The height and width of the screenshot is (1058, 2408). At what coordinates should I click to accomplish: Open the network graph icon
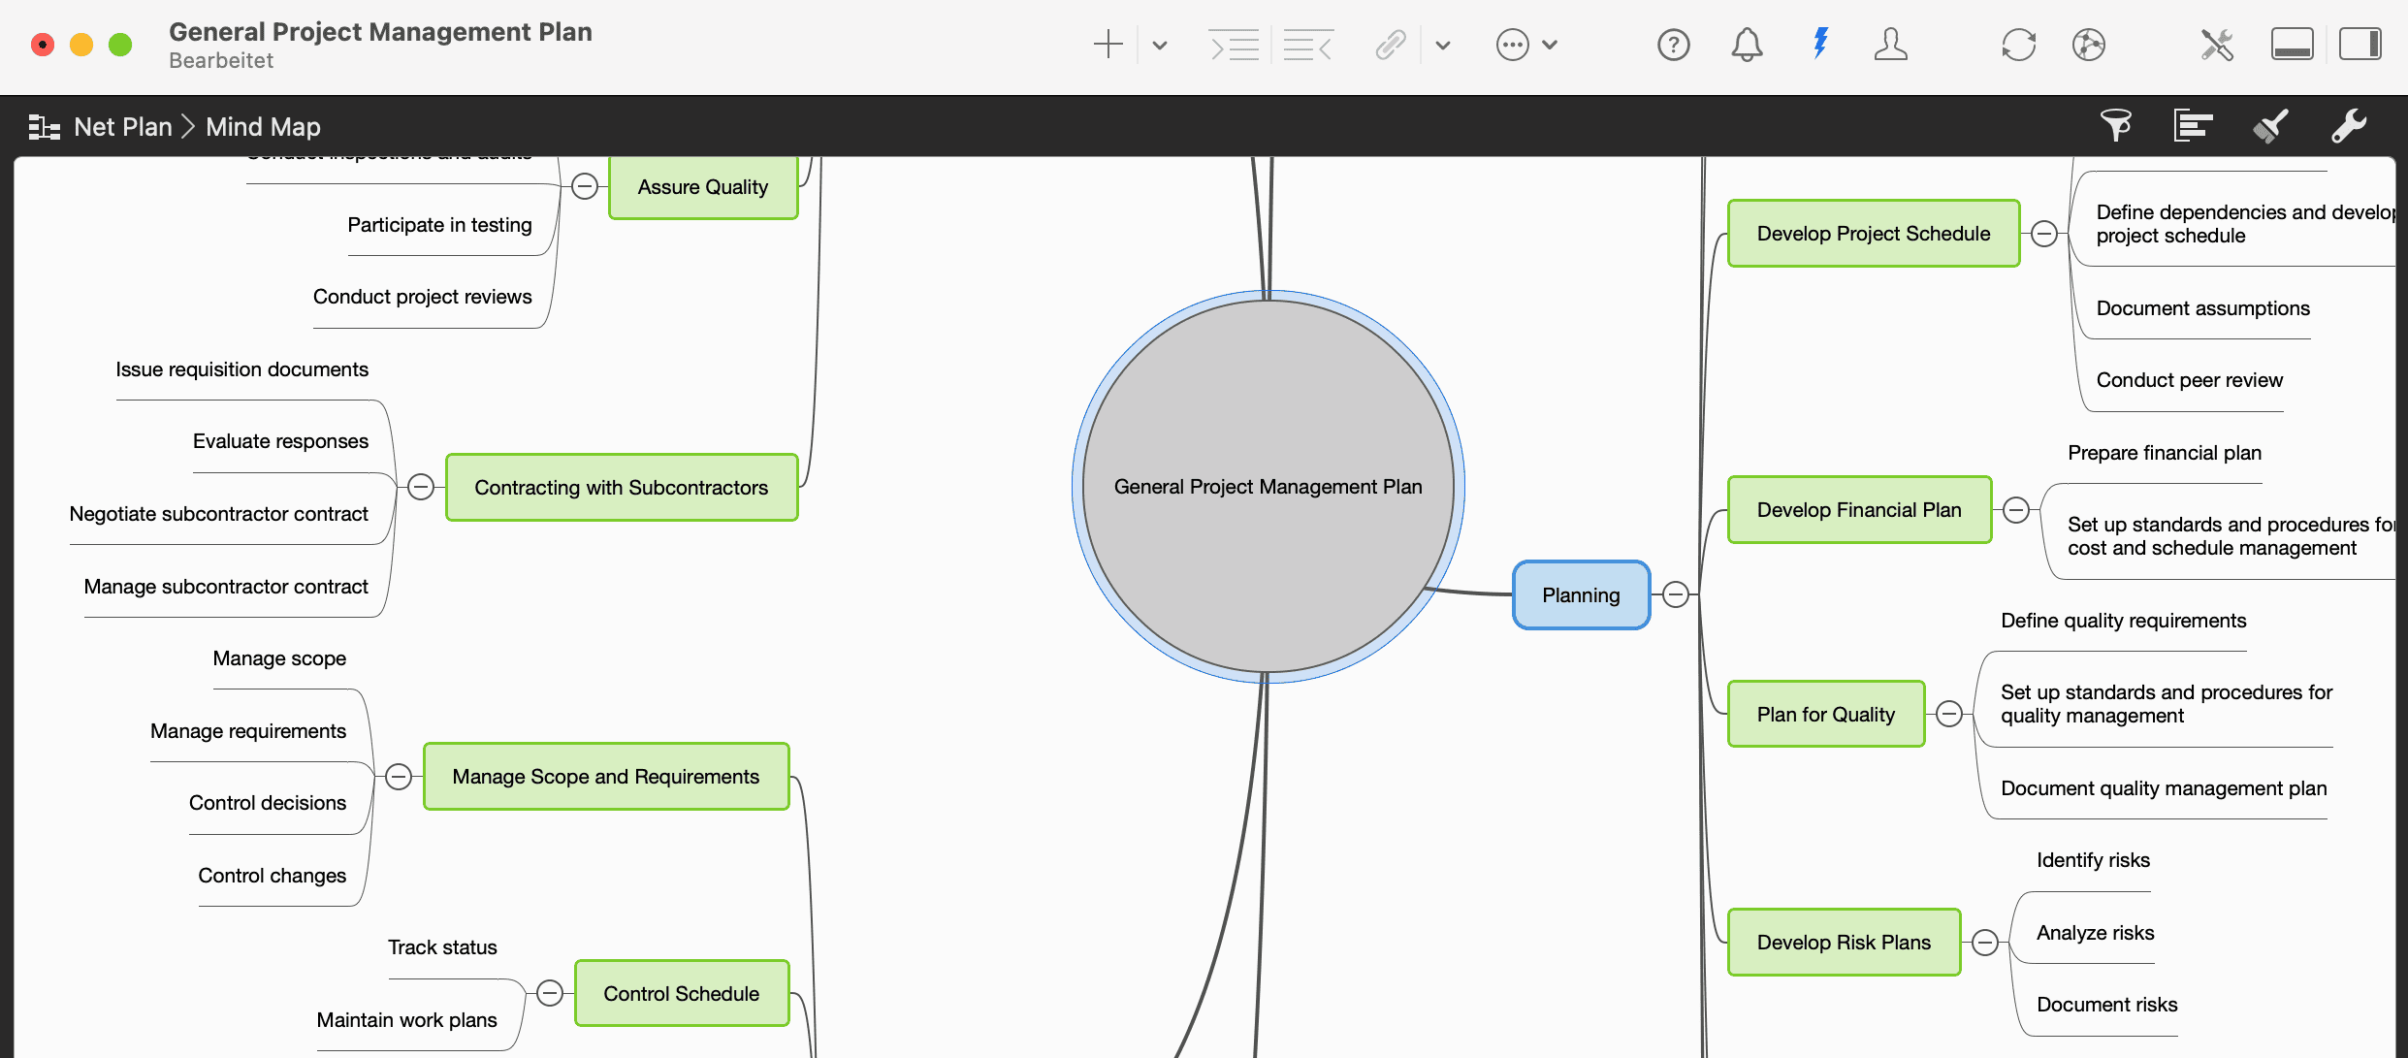[x=2090, y=45]
